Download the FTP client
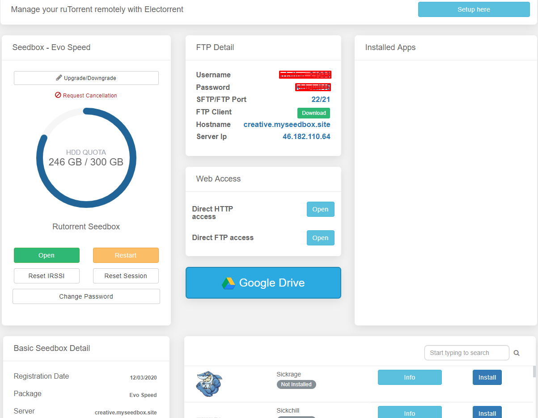Screen dimensions: 538x418 pos(313,113)
